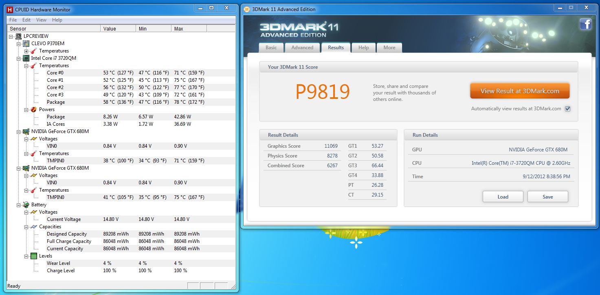Open the Help tab in 3DMark
This screenshot has width=600, height=295.
[x=363, y=48]
